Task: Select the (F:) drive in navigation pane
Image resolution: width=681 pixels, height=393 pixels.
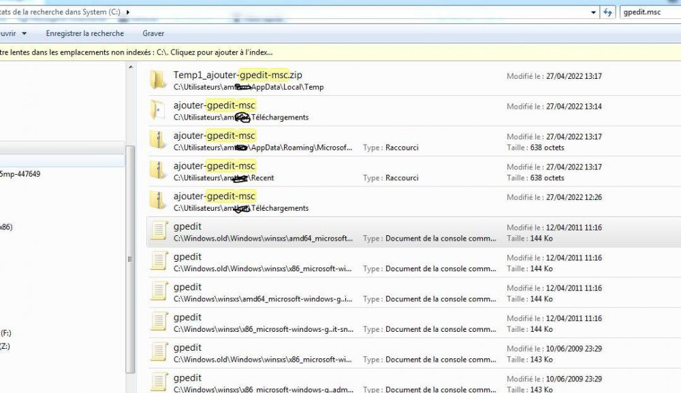Action: tap(6, 333)
